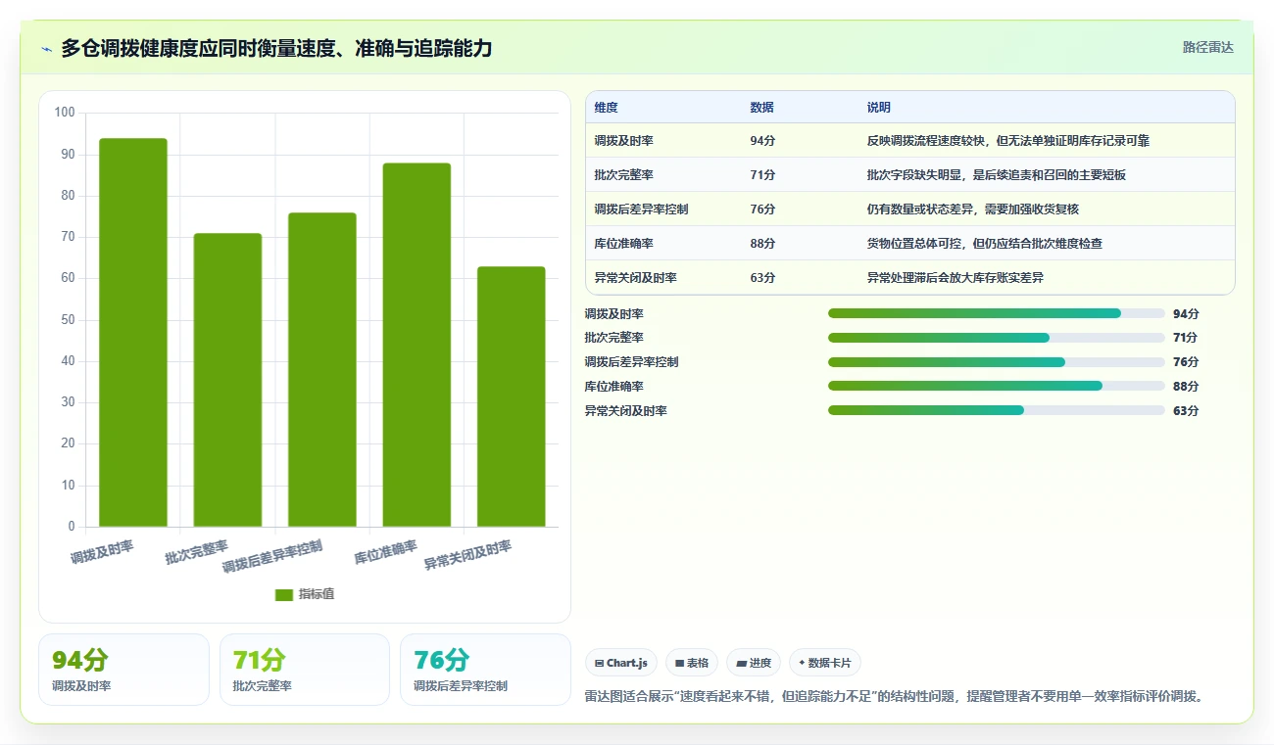
Task: Click the page title 多仓调拨健康度
Action: coord(276,48)
